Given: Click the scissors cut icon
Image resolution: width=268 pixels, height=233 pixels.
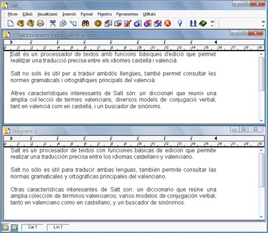Looking at the screenshot, I should (53, 23).
